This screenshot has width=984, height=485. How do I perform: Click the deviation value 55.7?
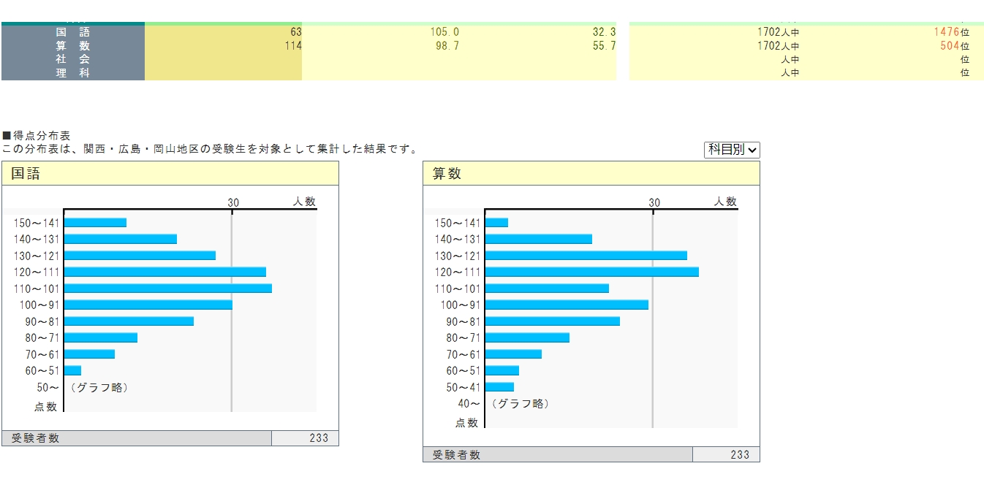click(x=604, y=46)
